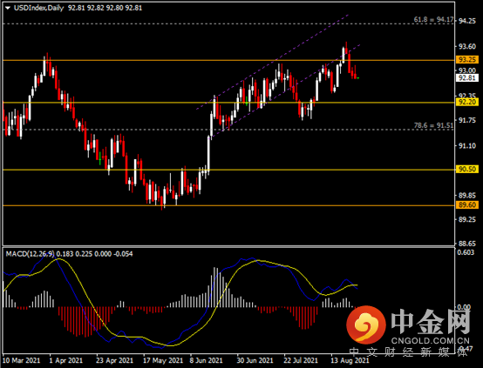The image size is (483, 368).
Task: Click the 13 Aug 2021 date marker
Action: 350,360
